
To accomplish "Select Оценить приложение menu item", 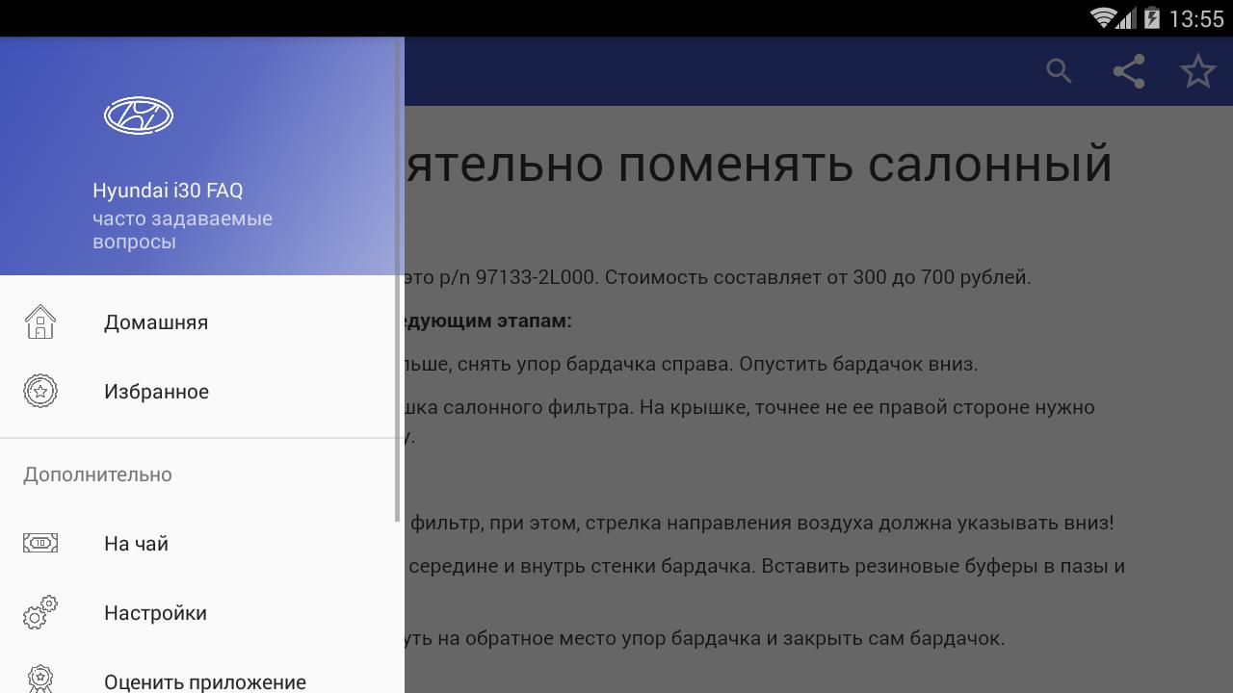I will (x=202, y=672).
